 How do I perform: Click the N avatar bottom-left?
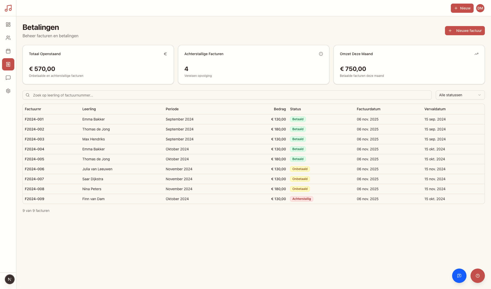[x=10, y=279]
